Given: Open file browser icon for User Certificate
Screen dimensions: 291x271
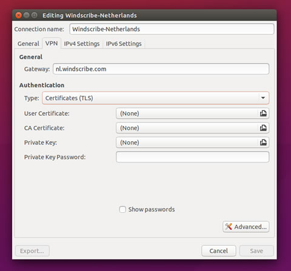Looking at the screenshot, I should pyautogui.click(x=263, y=113).
